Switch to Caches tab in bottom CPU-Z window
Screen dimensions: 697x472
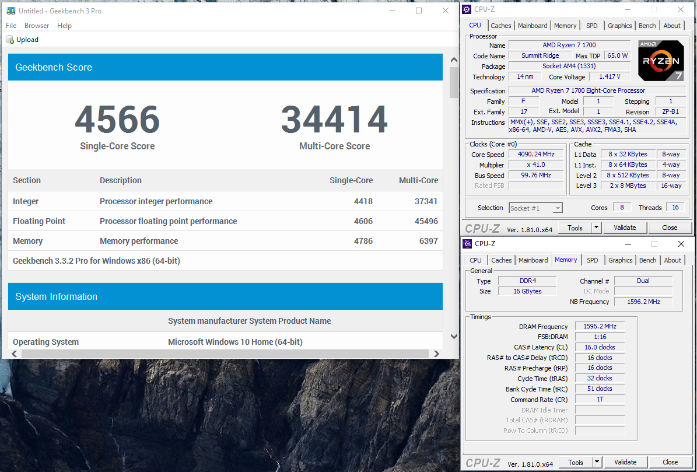tap(502, 260)
